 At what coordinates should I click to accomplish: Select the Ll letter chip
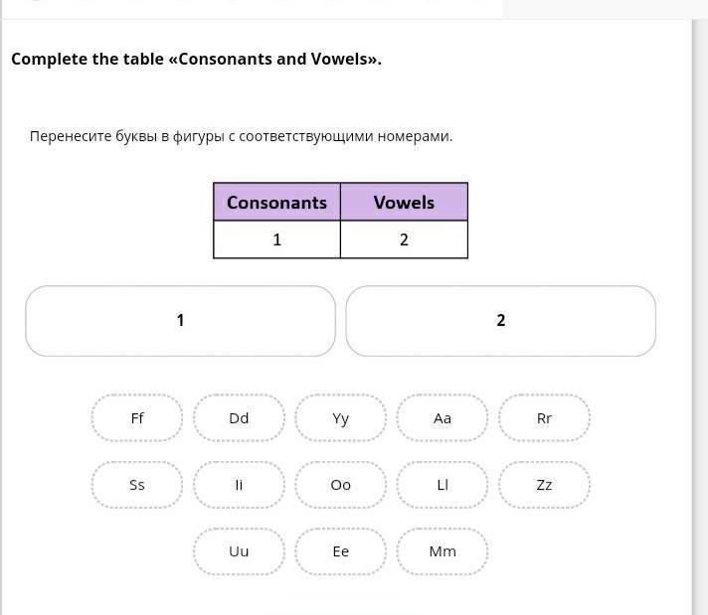[x=442, y=485]
